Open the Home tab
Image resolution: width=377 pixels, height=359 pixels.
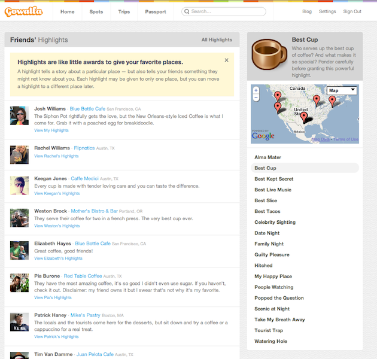tap(67, 11)
